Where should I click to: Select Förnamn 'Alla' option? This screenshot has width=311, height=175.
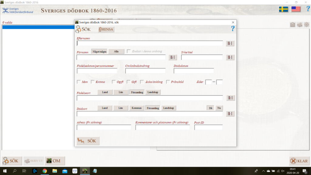click(116, 52)
